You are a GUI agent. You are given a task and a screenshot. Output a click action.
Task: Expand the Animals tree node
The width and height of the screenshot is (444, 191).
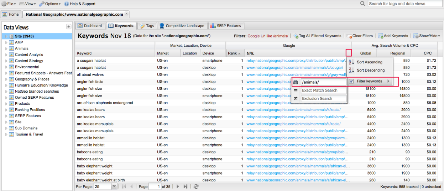coord(6,48)
